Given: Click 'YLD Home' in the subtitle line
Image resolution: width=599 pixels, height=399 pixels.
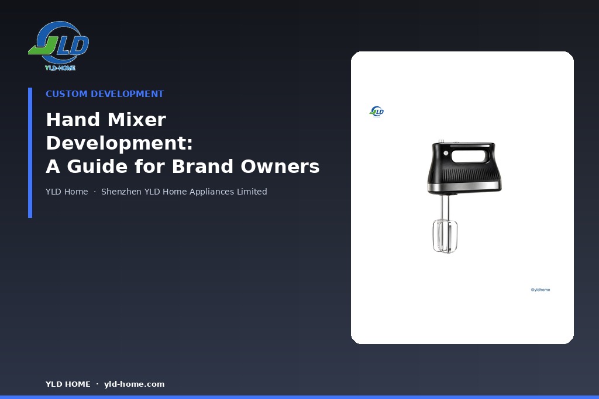Looking at the screenshot, I should point(67,192).
